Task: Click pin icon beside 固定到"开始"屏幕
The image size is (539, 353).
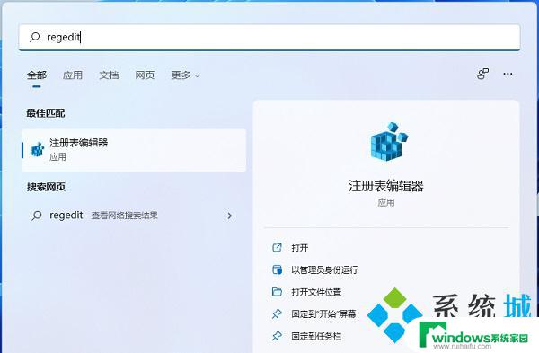Action: coord(277,313)
